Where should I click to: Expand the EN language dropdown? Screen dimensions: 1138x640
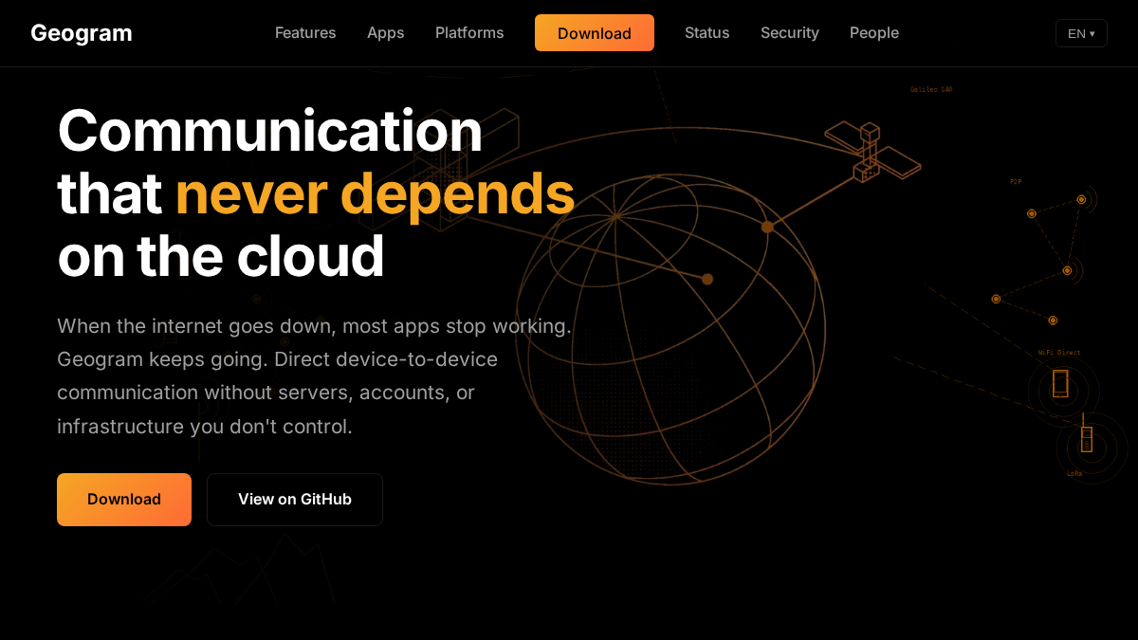[1081, 33]
